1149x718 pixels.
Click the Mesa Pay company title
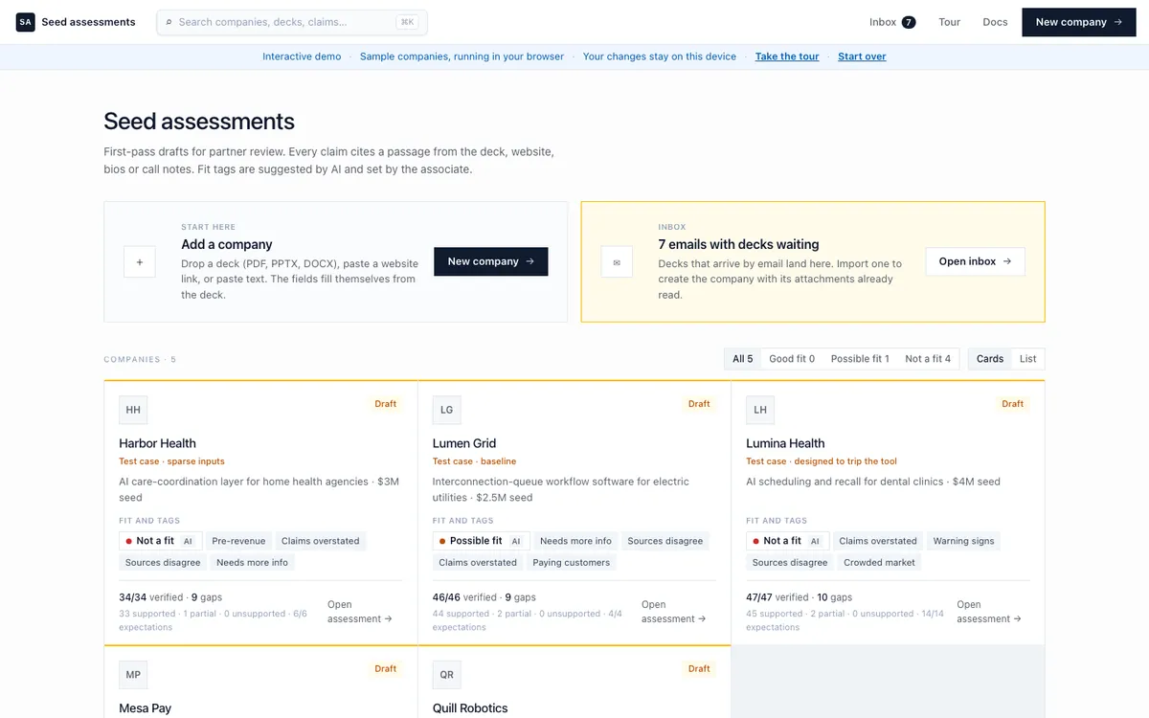146,708
